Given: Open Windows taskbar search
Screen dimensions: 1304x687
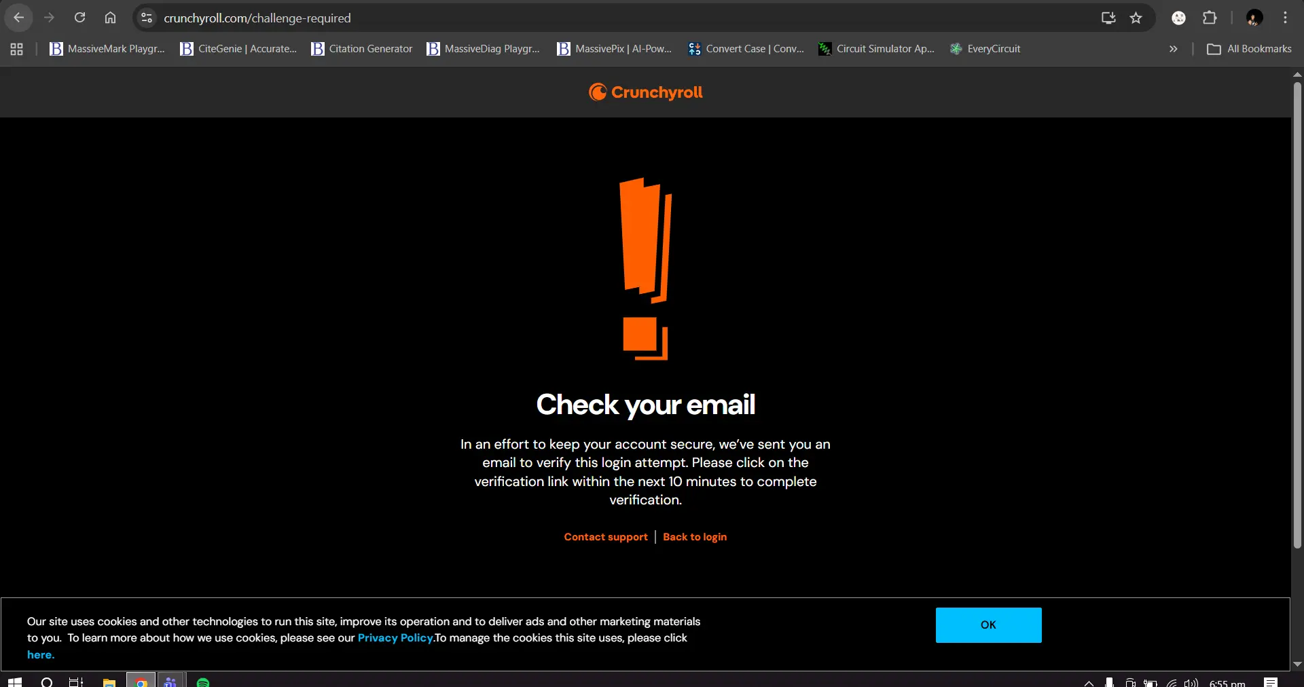Looking at the screenshot, I should (x=47, y=682).
